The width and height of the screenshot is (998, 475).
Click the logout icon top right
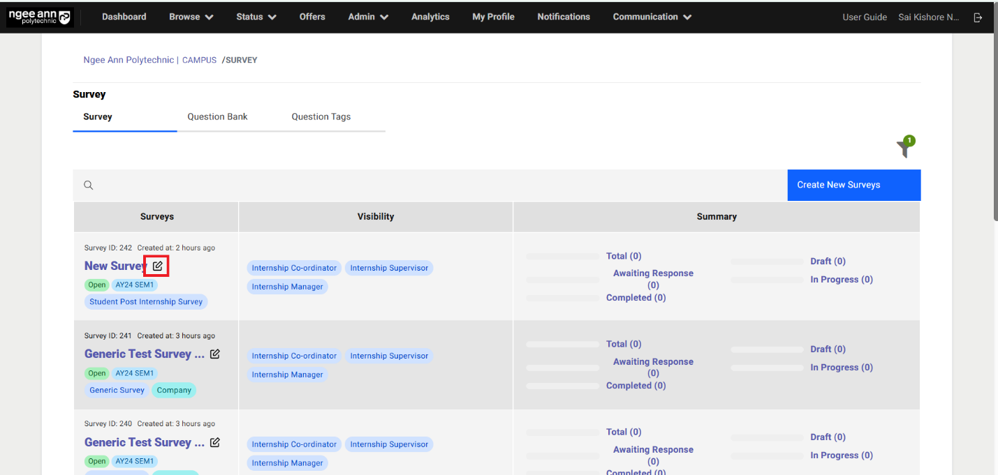pyautogui.click(x=978, y=17)
